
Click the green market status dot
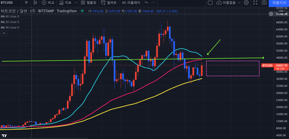click(x=82, y=11)
